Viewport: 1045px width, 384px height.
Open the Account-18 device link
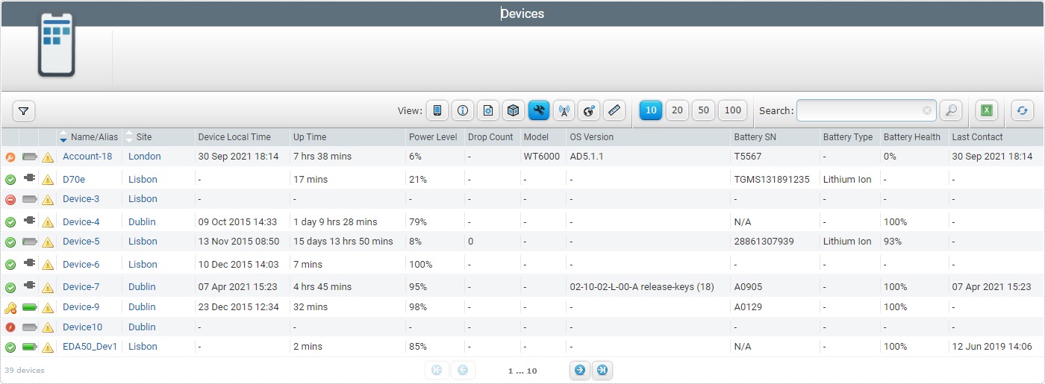point(87,157)
